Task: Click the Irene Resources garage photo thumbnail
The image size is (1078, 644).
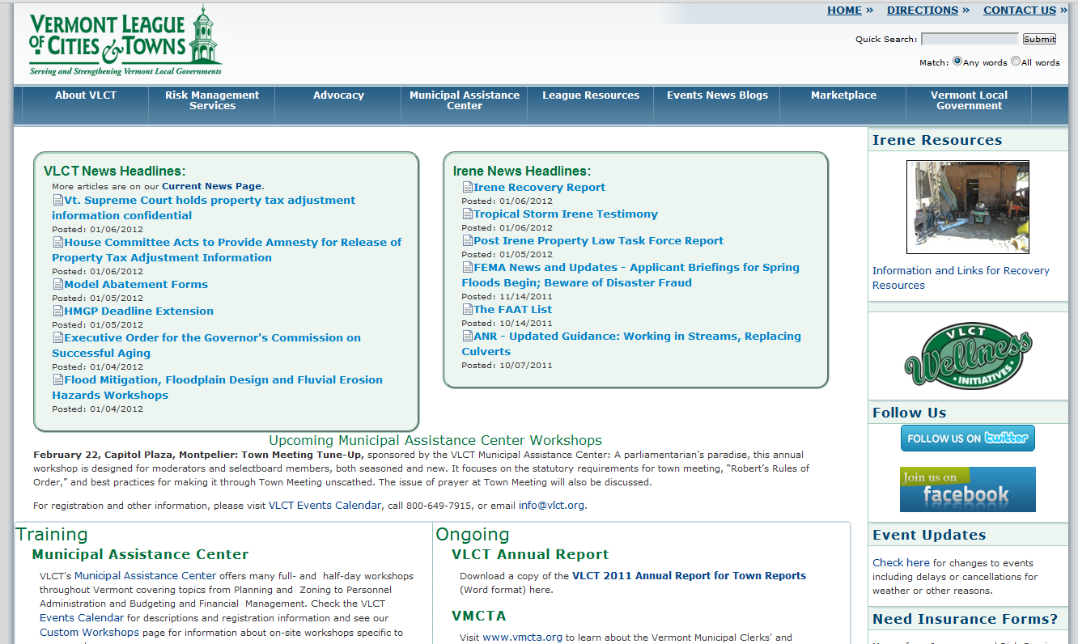Action: coord(968,207)
